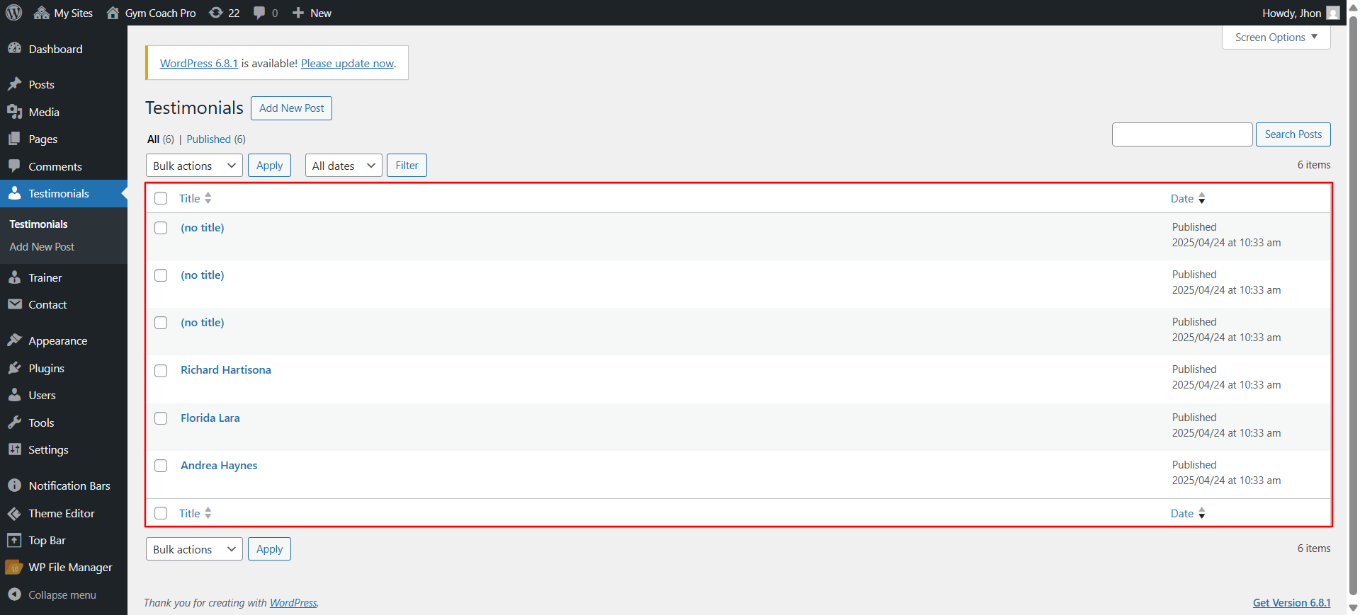This screenshot has height=615, width=1360.
Task: Click the Filter button
Action: (407, 166)
